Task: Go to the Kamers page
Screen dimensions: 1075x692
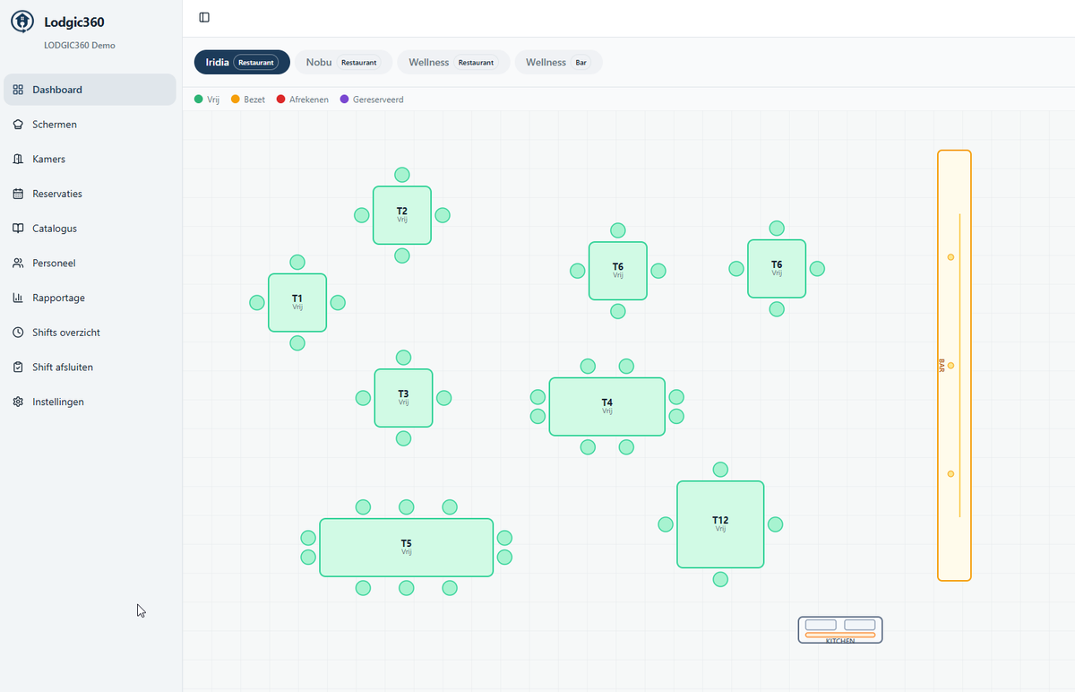Action: [x=90, y=159]
